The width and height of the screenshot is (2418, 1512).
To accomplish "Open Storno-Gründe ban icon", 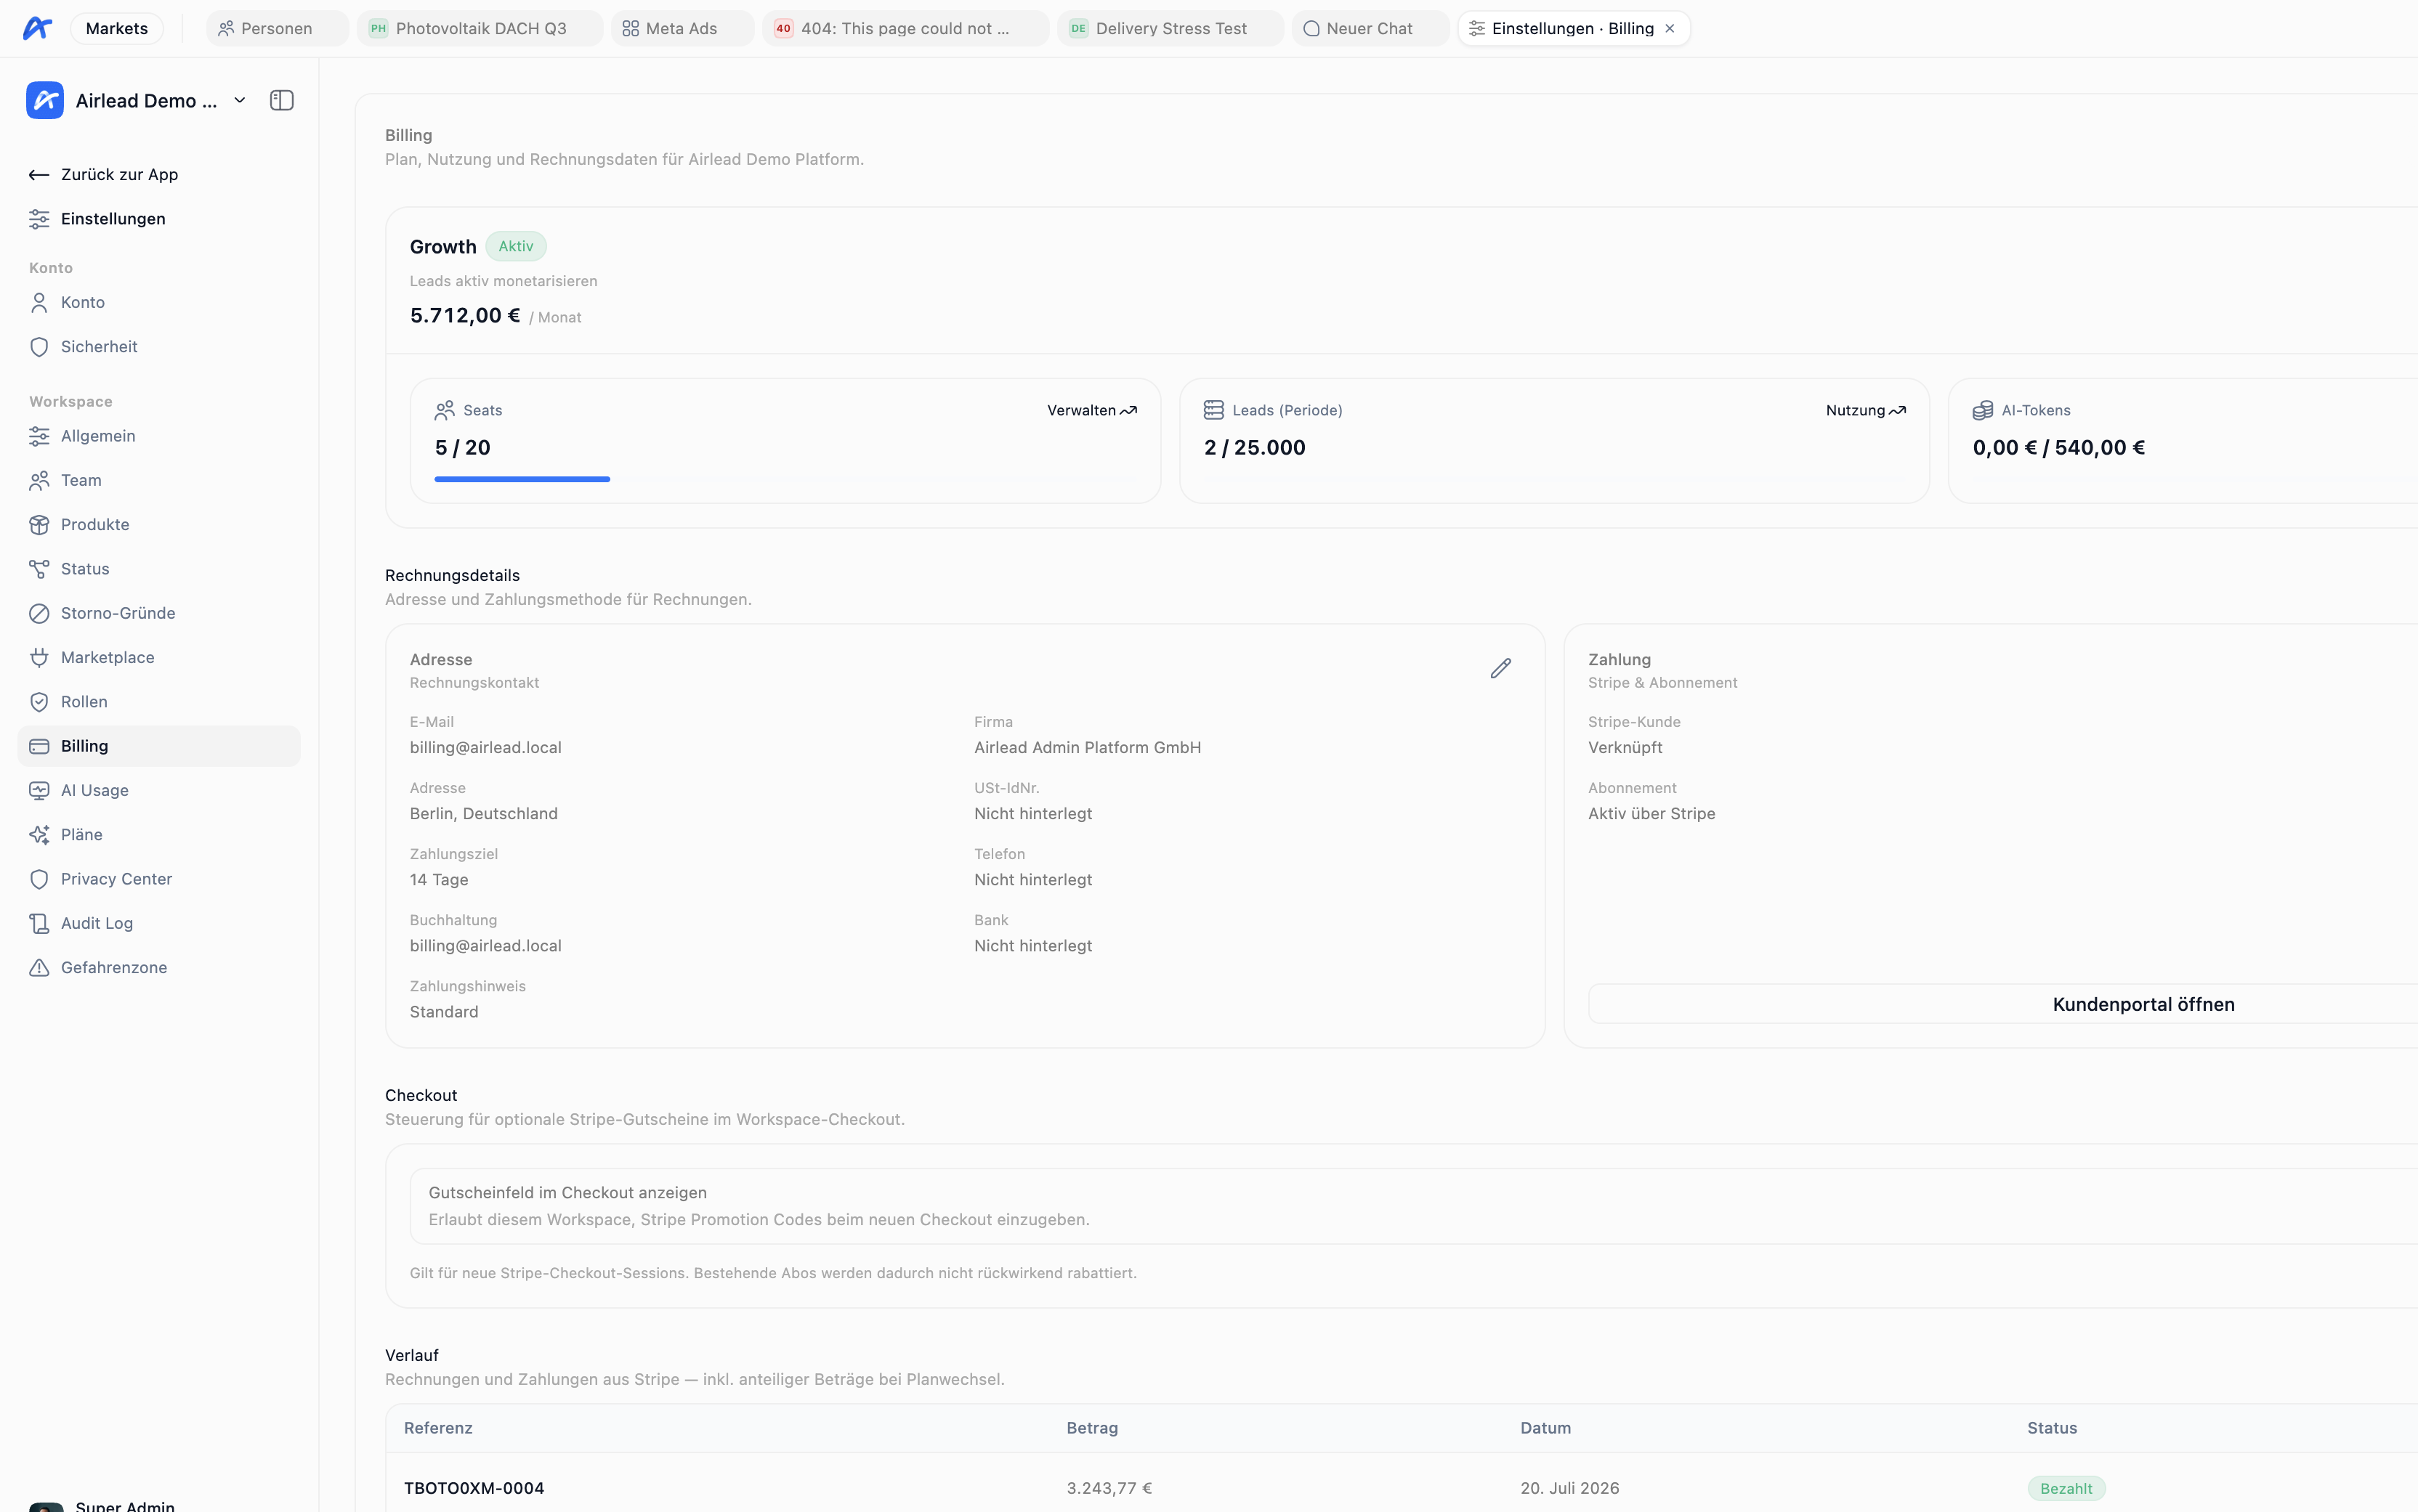I will [39, 613].
